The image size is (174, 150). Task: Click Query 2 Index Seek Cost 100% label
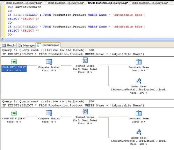point(138,144)
